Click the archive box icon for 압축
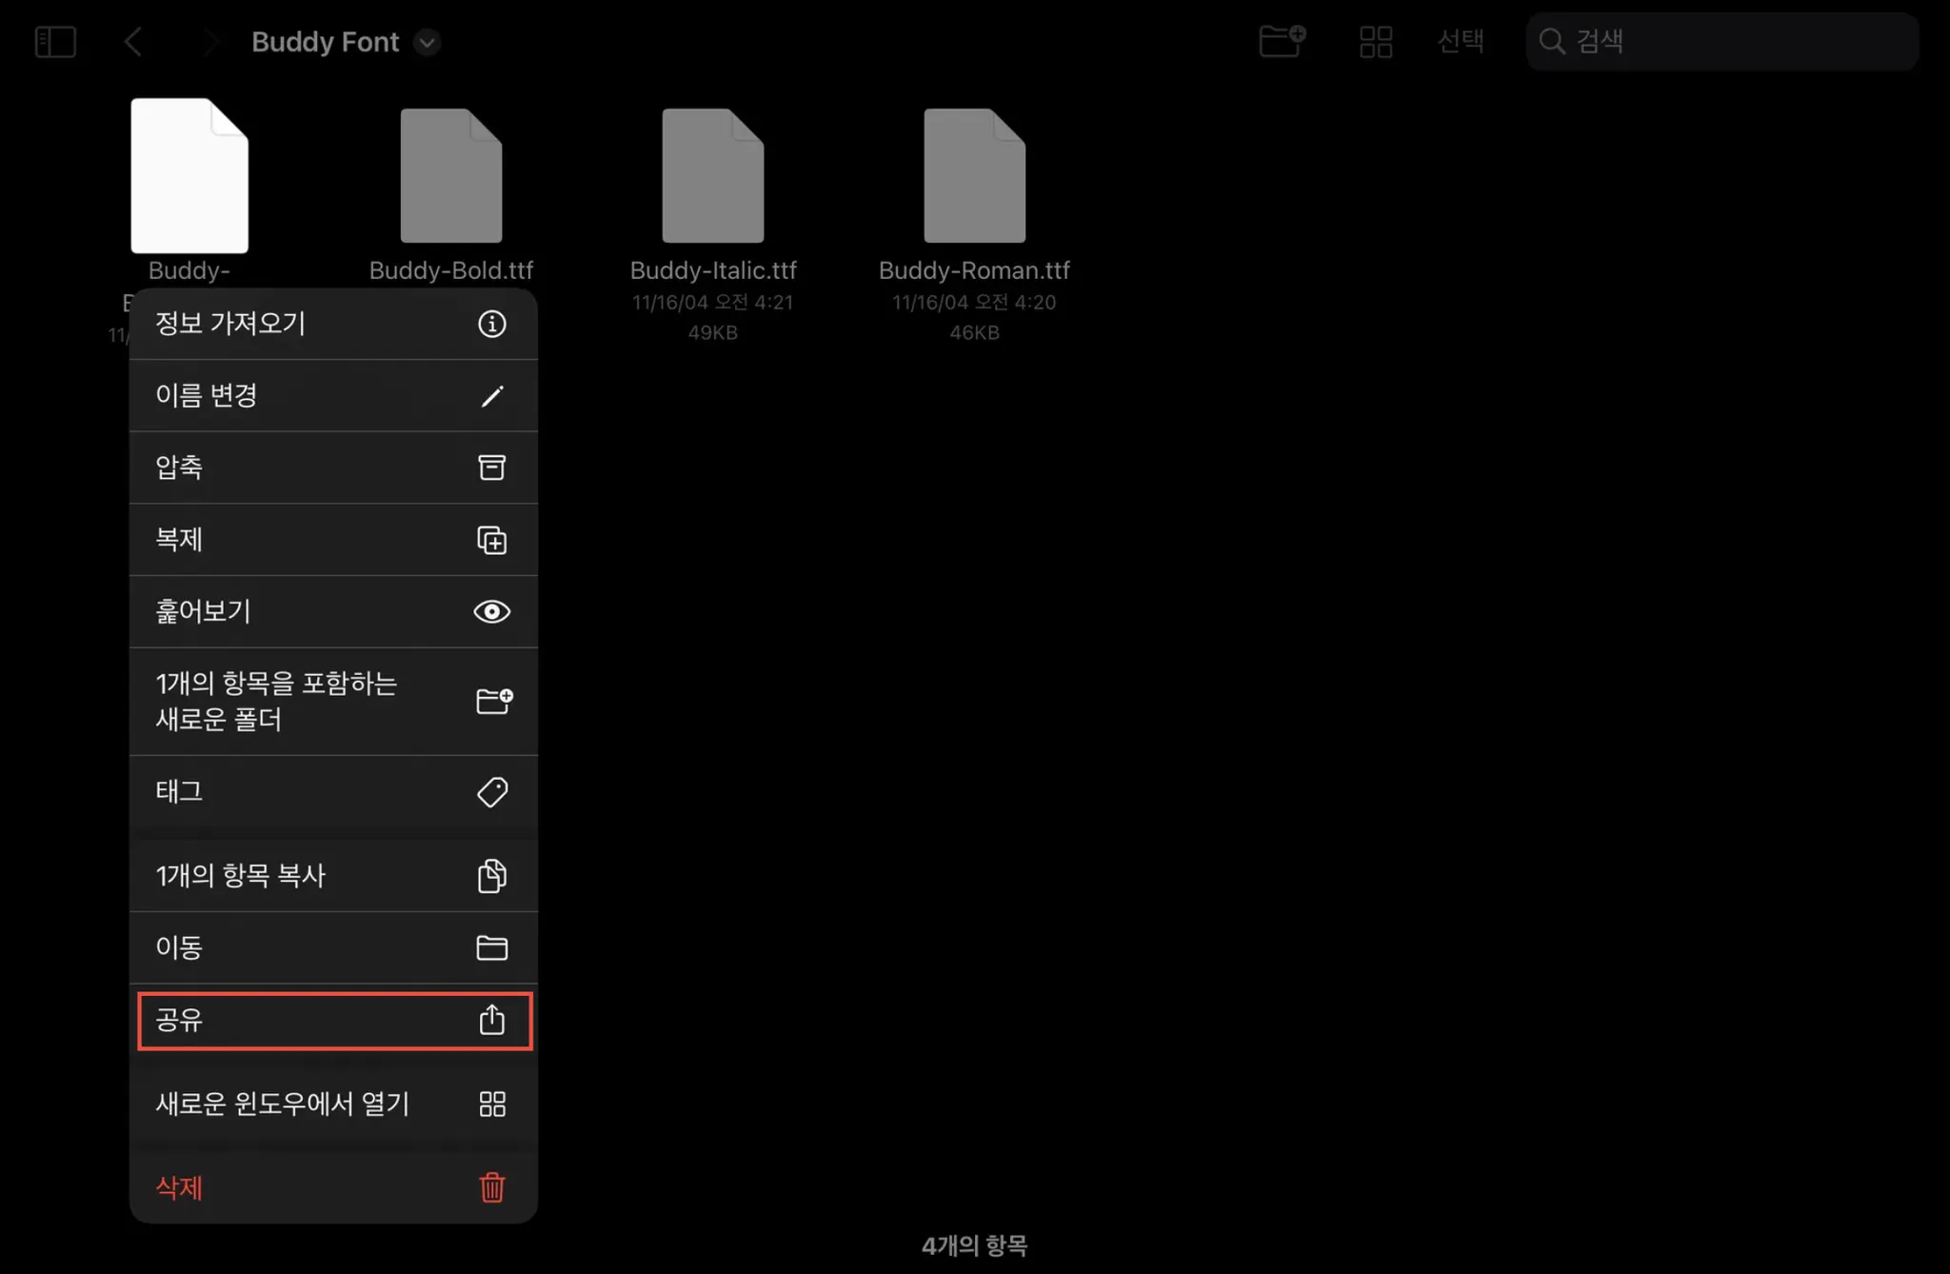 [x=491, y=468]
